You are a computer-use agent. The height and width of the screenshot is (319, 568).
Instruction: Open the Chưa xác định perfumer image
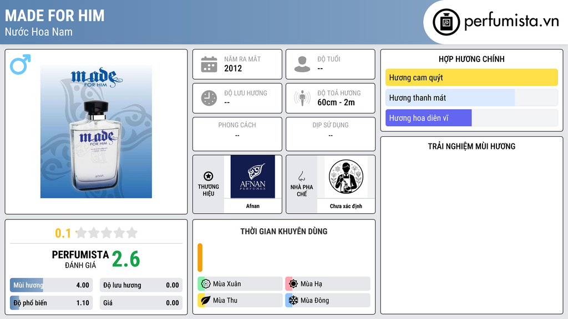pos(346,177)
